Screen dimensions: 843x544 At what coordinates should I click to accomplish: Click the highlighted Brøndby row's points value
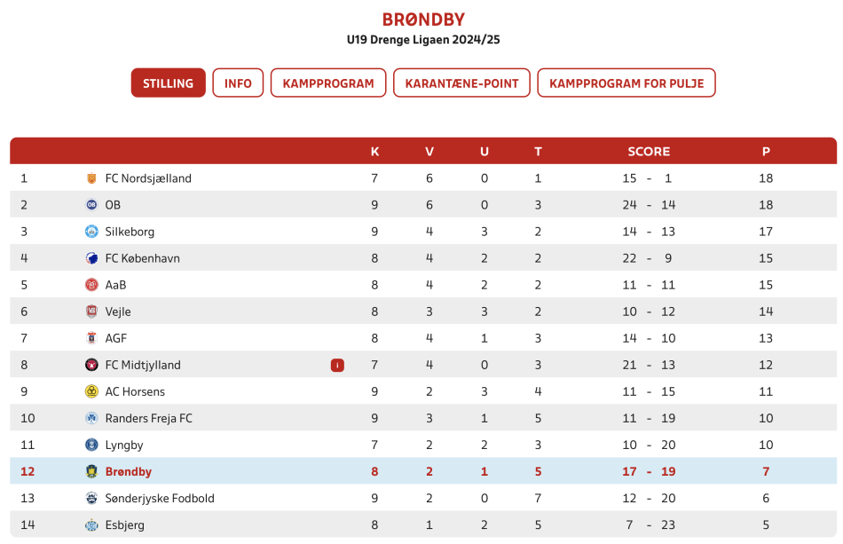pos(766,471)
